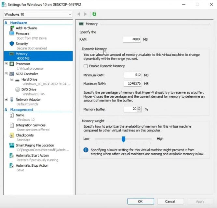Click the forward navigation arrow
The height and width of the screenshot is (208, 217).
coord(85,14)
